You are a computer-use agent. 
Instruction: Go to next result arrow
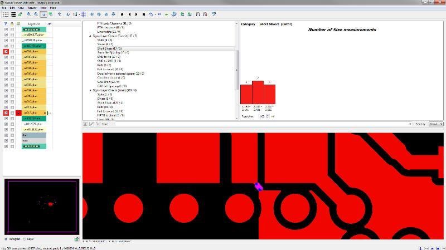click(x=137, y=14)
